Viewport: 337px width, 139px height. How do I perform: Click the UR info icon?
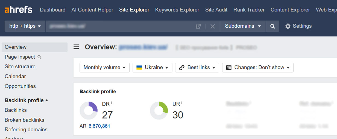[182, 103]
